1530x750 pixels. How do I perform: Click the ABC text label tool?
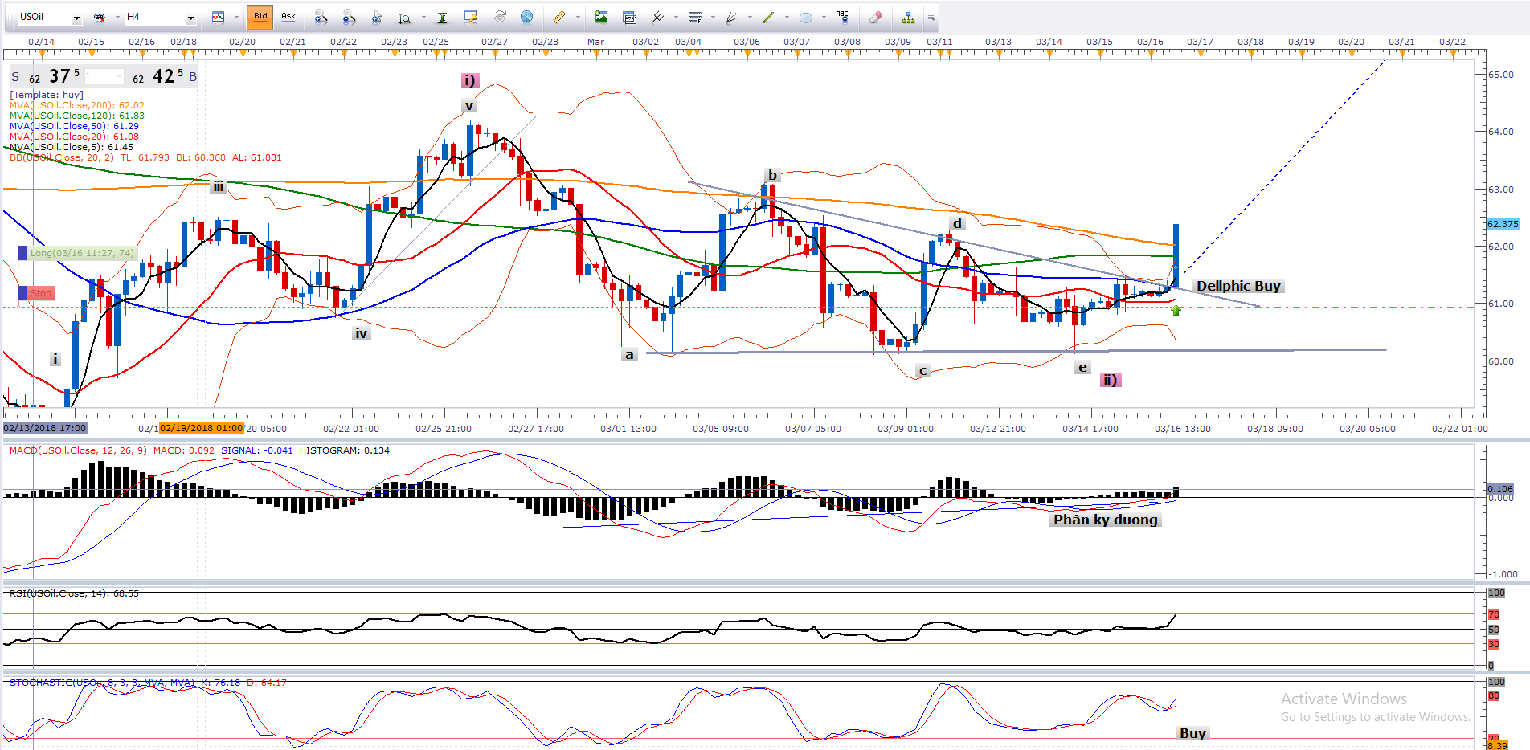click(x=842, y=16)
